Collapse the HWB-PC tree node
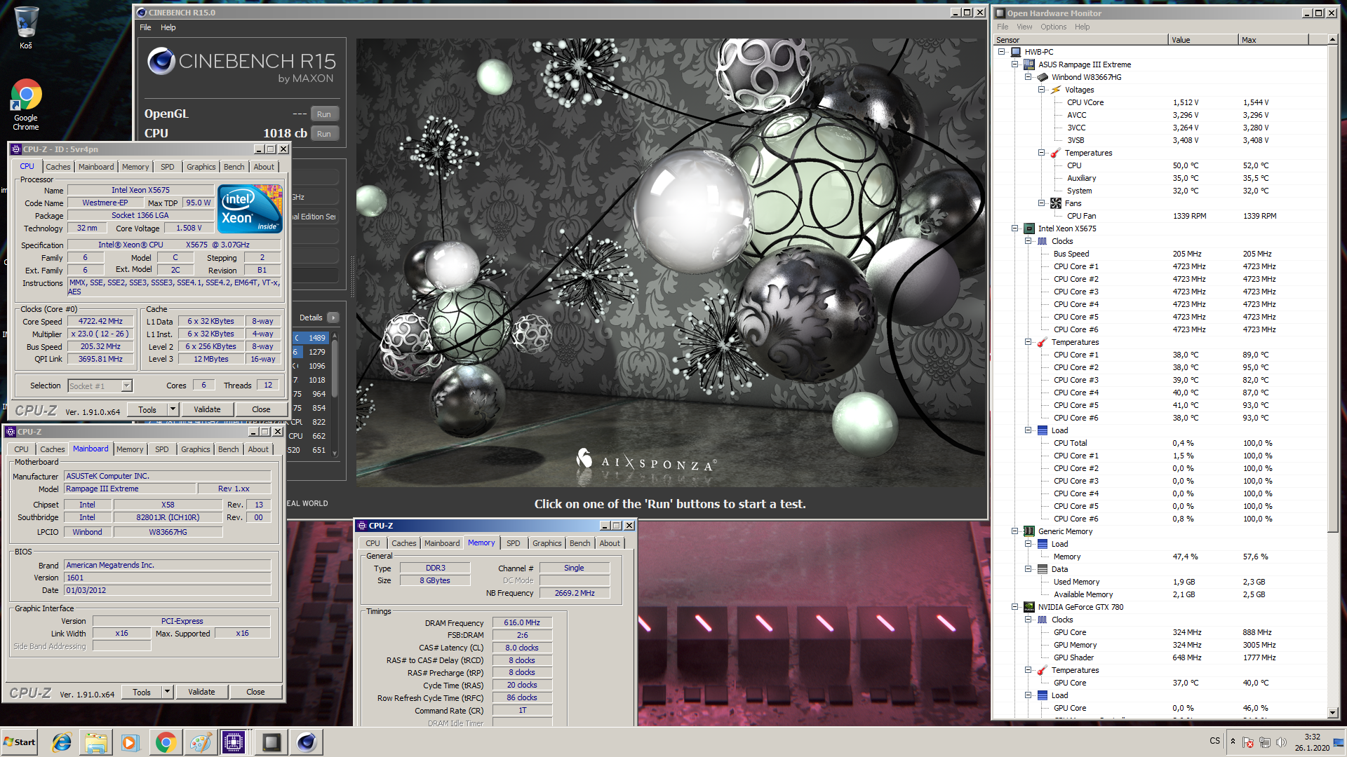Image resolution: width=1347 pixels, height=757 pixels. (x=1001, y=52)
